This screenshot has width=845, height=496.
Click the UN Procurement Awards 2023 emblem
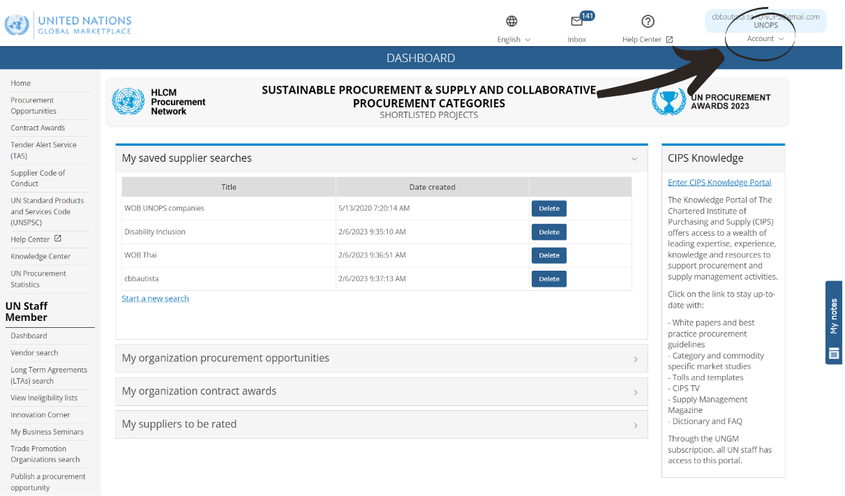[669, 101]
